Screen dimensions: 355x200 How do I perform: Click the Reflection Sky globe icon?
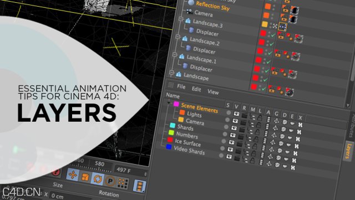point(191,3)
